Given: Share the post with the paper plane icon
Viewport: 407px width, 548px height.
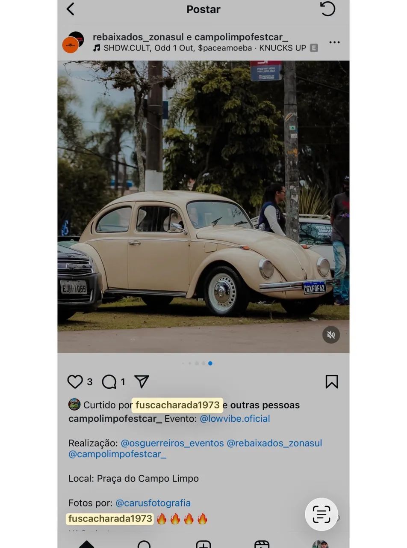Looking at the screenshot, I should pyautogui.click(x=142, y=381).
